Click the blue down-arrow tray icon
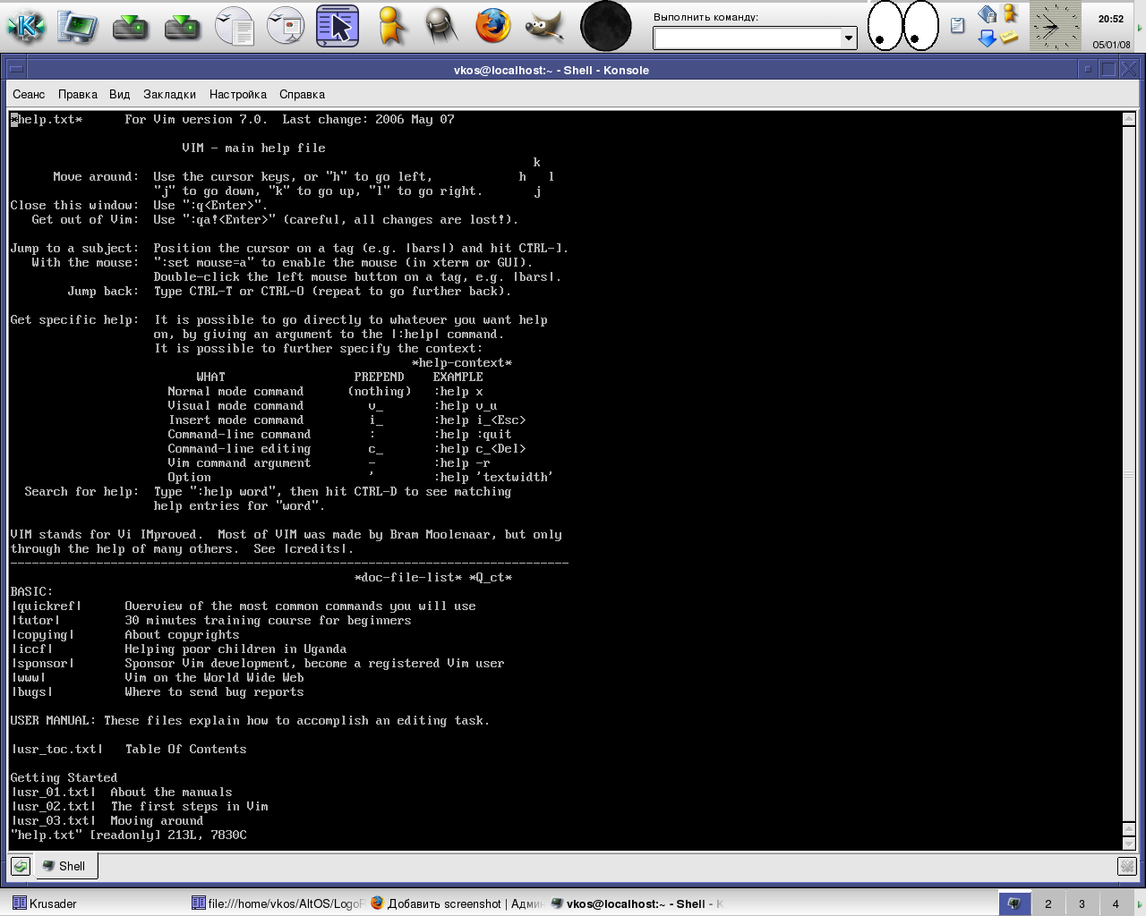Viewport: 1146px width, 916px height. coord(987,38)
